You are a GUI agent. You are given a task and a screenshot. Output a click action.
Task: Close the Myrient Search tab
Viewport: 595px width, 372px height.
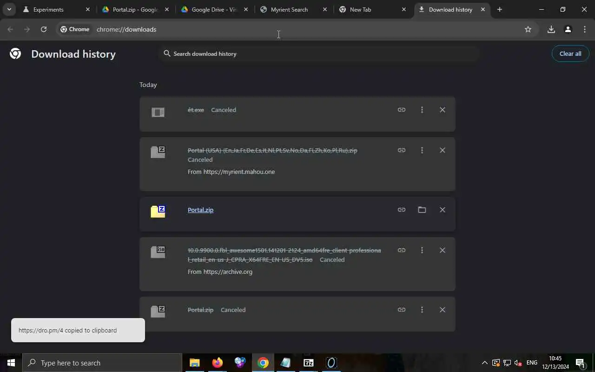tap(325, 9)
